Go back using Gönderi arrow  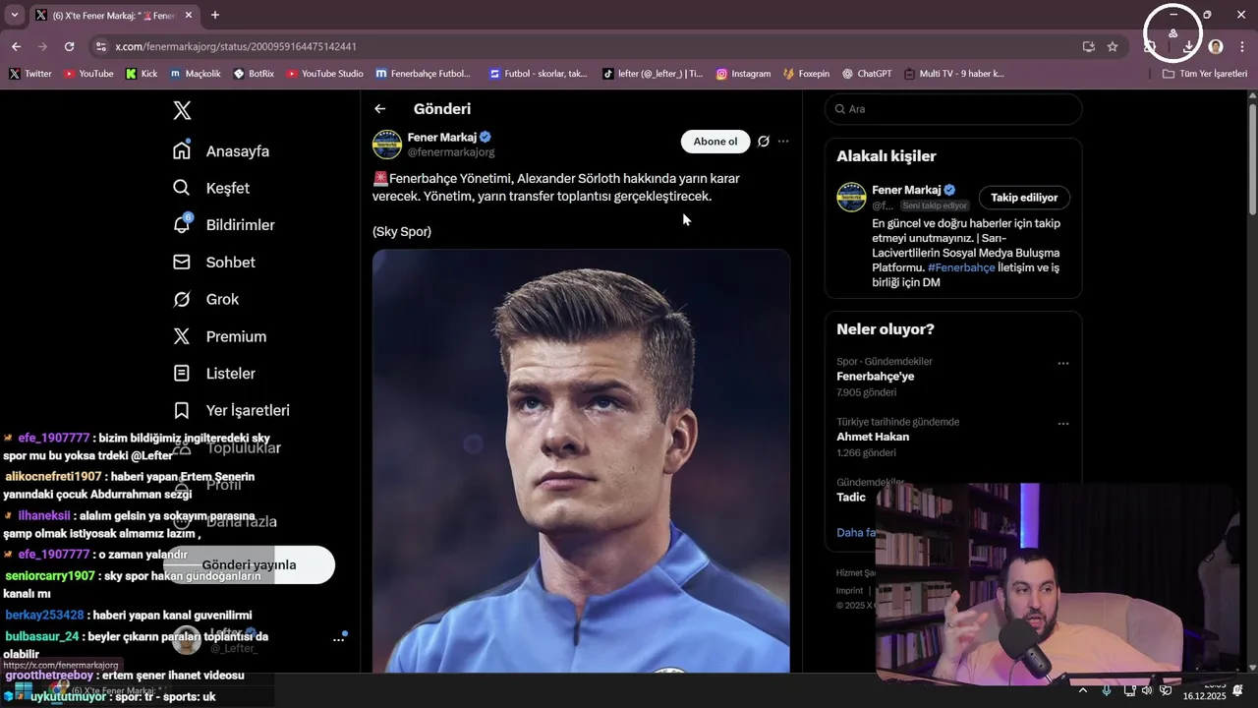coord(380,109)
